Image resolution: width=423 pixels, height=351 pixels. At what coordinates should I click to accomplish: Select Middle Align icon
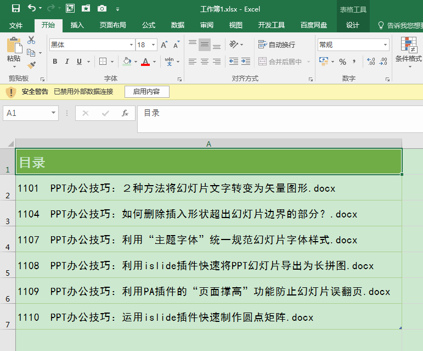click(205, 44)
